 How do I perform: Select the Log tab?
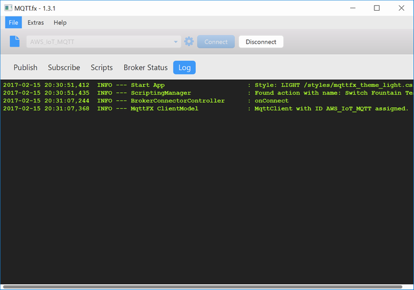point(185,67)
